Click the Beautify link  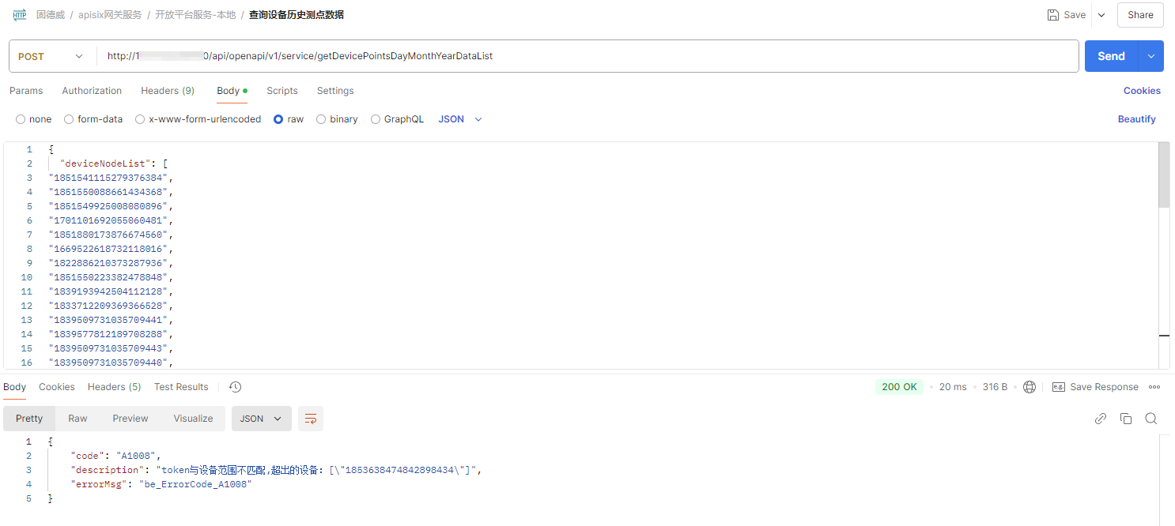click(x=1136, y=119)
